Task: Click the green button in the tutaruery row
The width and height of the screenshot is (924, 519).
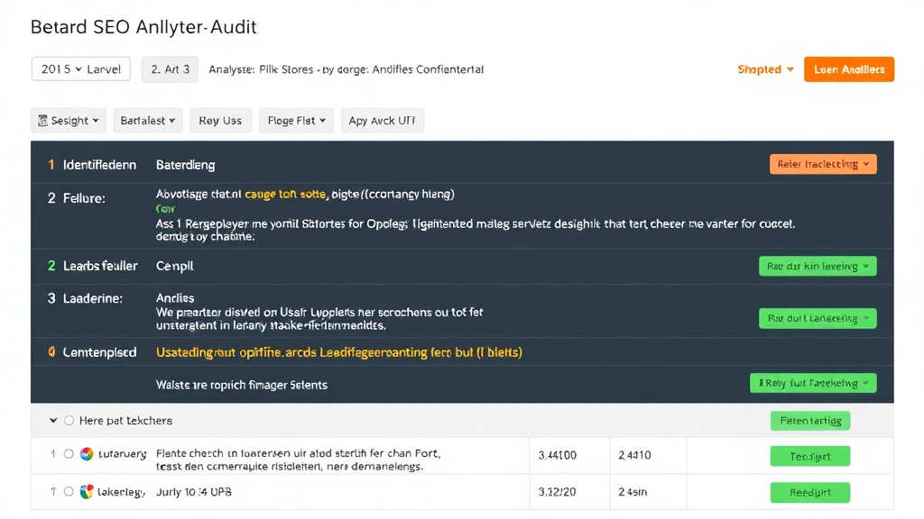Action: (x=809, y=457)
